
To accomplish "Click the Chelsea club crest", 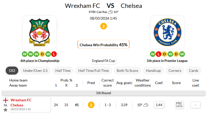I will [167, 32].
